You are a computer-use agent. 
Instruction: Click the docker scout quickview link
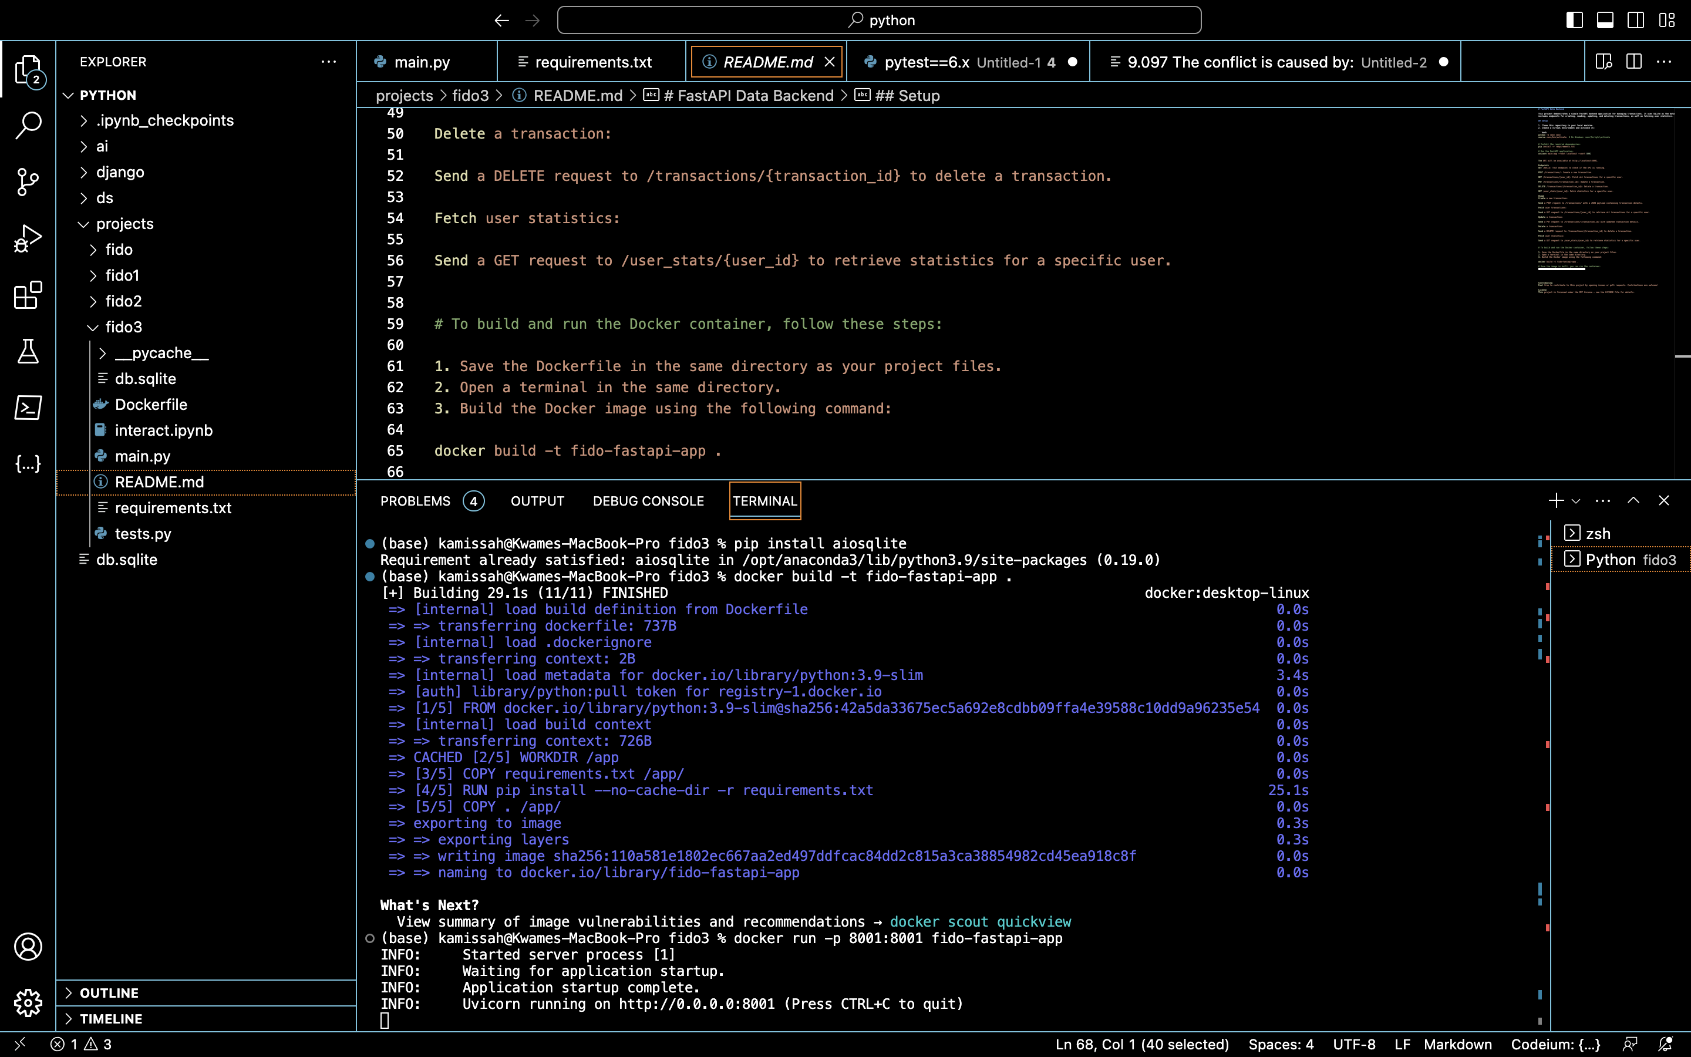[x=981, y=922]
